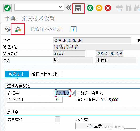Image resolution: width=140 pixels, height=131 pixels.
Task: Click the 显示 button
Action: tap(94, 126)
